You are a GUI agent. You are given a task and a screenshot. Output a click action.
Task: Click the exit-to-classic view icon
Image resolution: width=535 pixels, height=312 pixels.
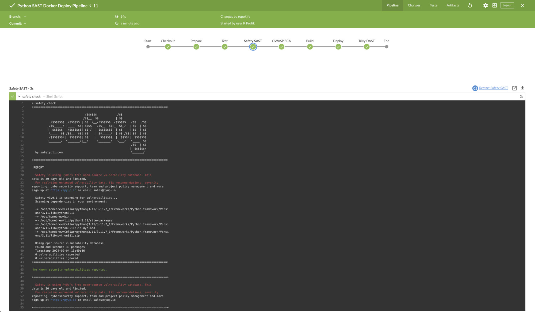tap(495, 5)
